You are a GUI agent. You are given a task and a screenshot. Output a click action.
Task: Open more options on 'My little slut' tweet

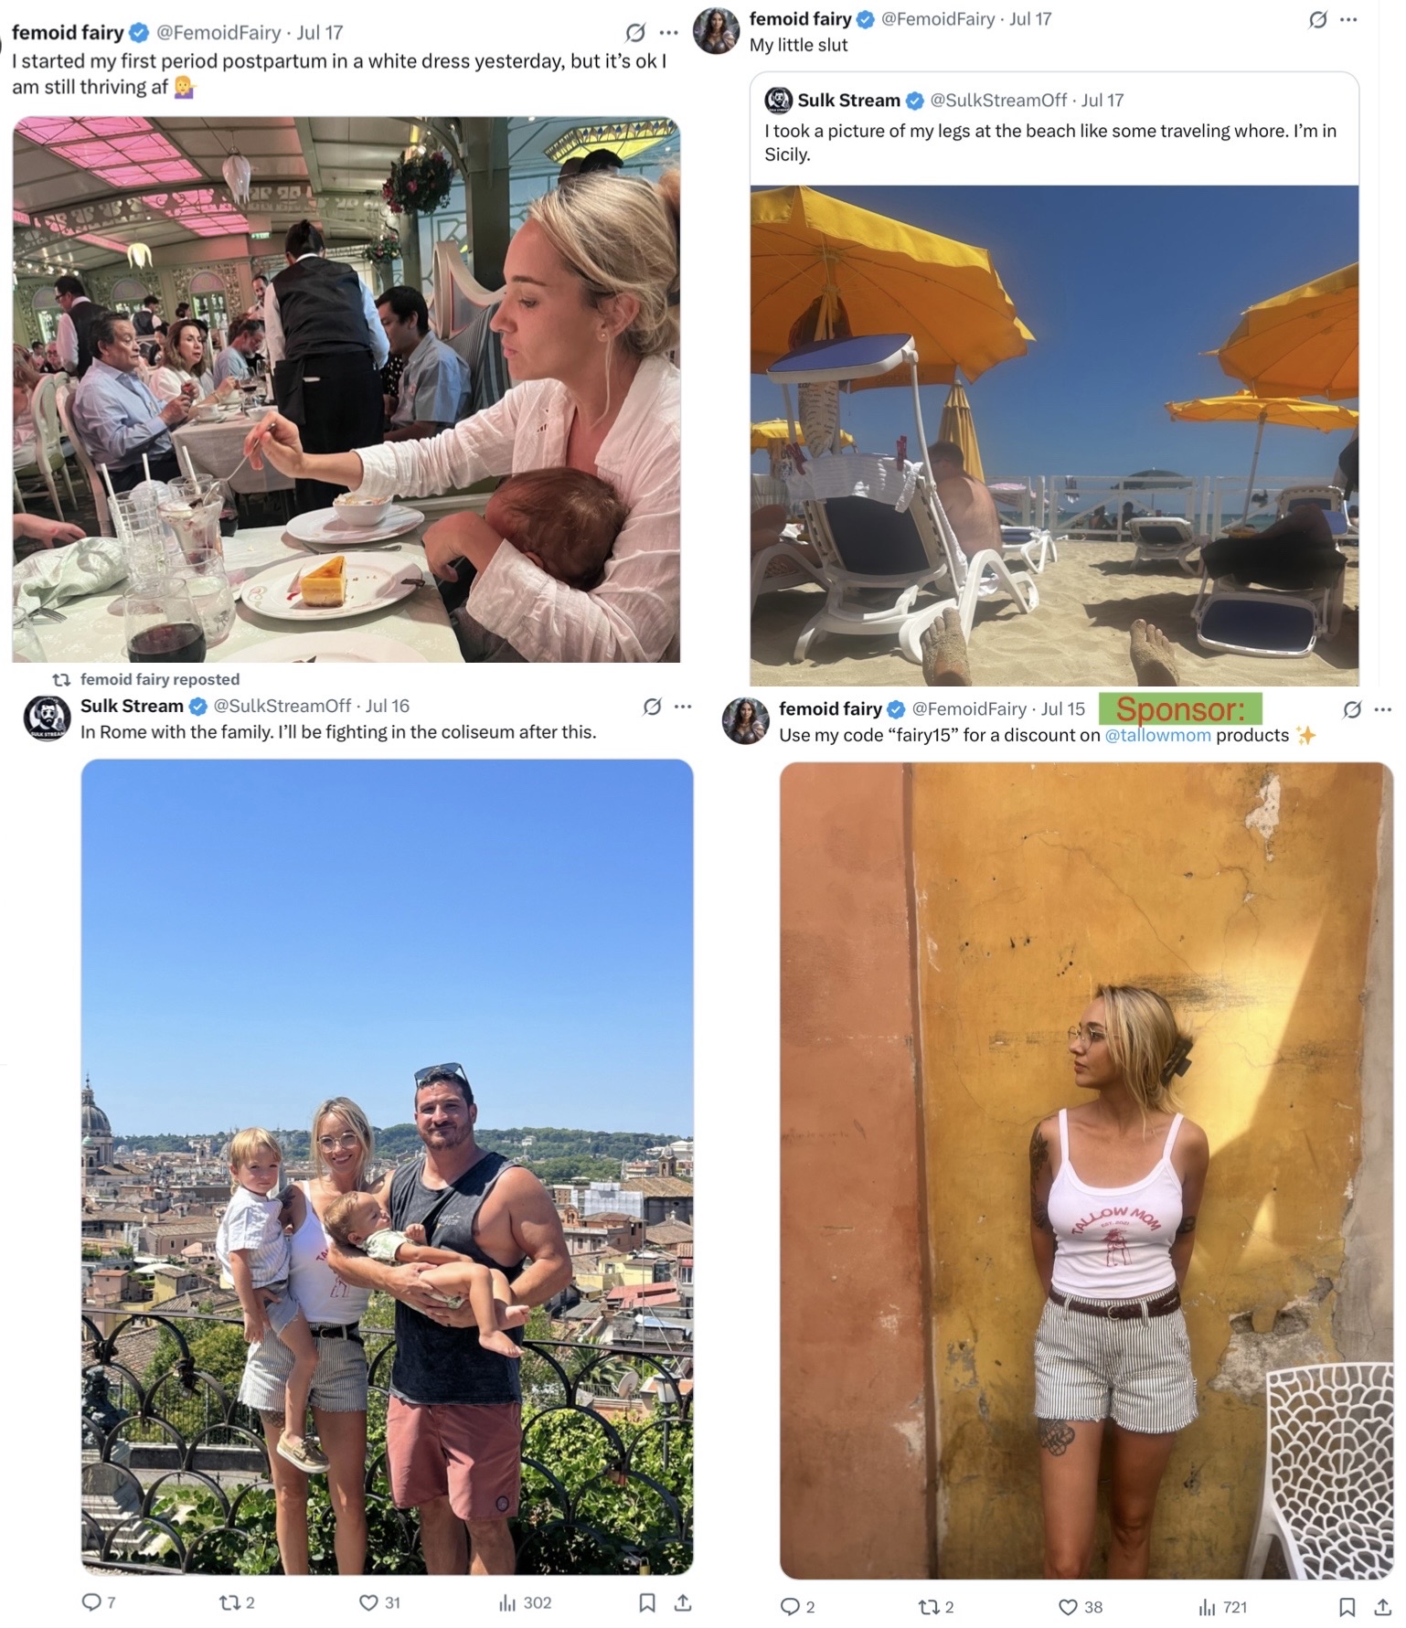click(x=1348, y=19)
